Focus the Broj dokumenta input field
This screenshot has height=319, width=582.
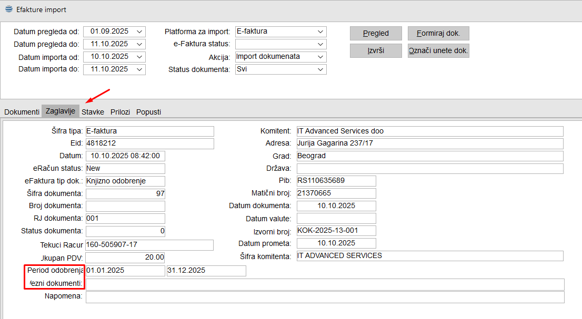(x=125, y=206)
